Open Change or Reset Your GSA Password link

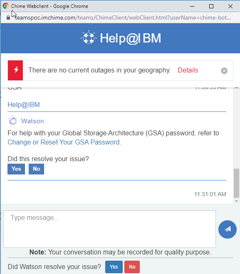pos(64,142)
